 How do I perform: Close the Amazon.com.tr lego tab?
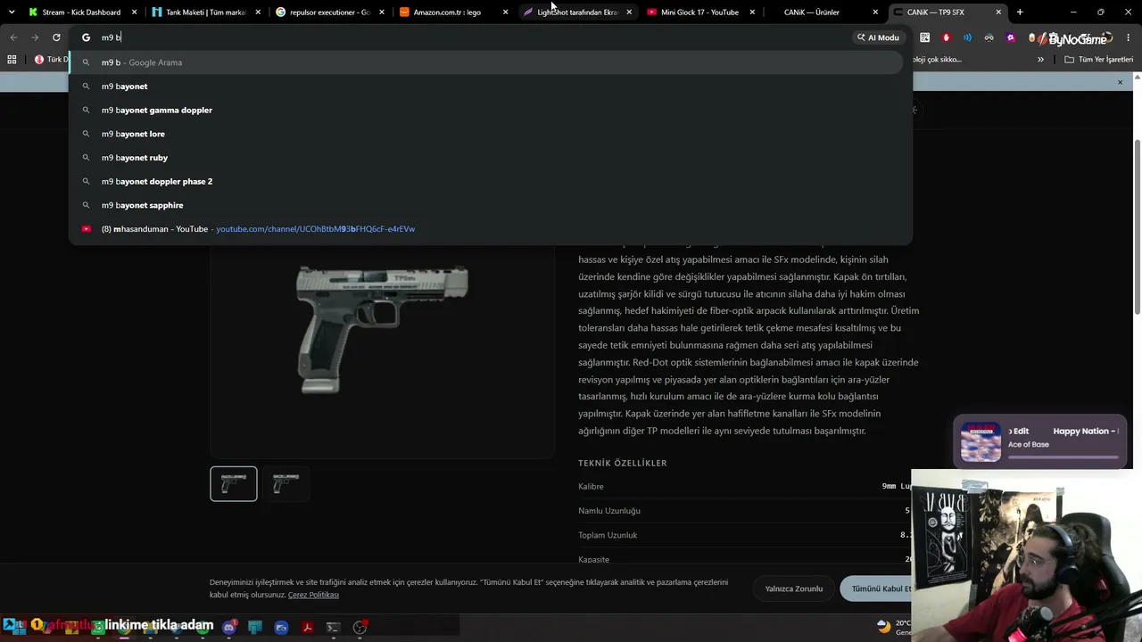(x=505, y=12)
